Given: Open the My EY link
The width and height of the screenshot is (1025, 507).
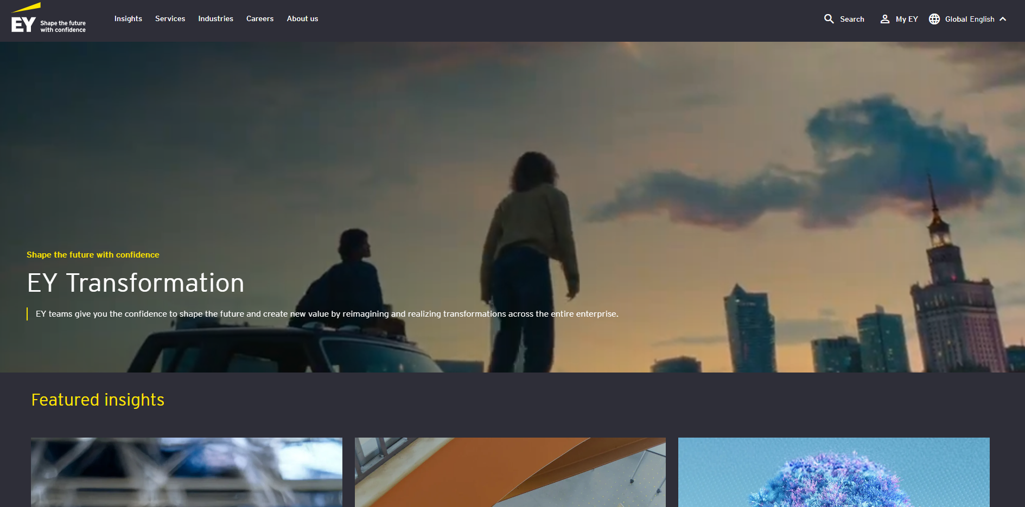Looking at the screenshot, I should 906,19.
